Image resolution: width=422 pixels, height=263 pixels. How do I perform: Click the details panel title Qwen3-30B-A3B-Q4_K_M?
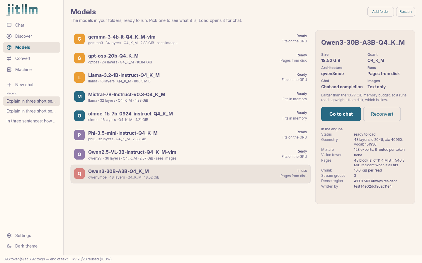point(363,42)
